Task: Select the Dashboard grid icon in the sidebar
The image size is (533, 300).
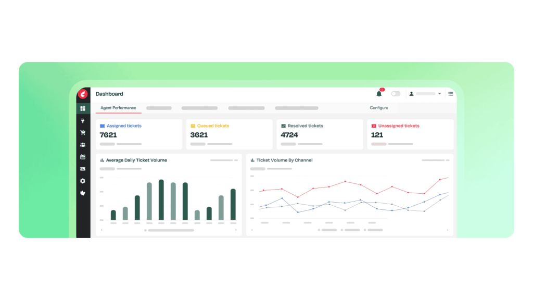Action: [x=83, y=107]
